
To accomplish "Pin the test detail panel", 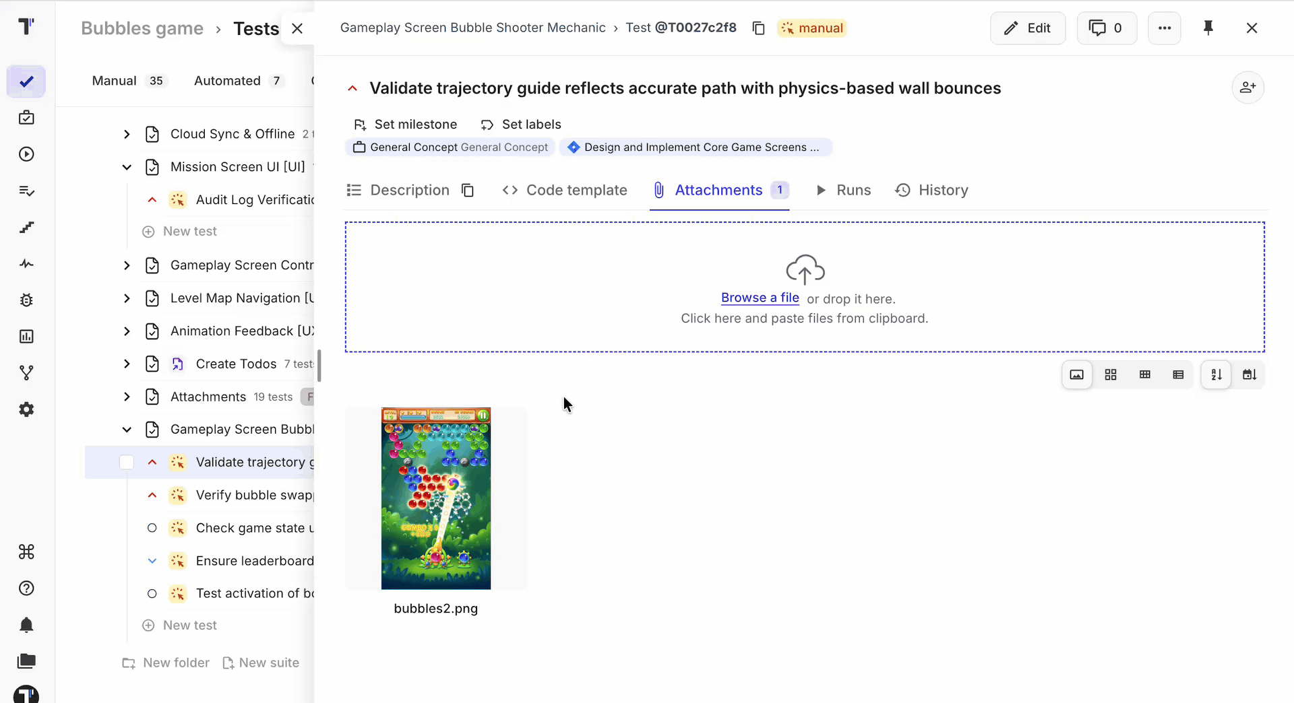I will pyautogui.click(x=1208, y=28).
